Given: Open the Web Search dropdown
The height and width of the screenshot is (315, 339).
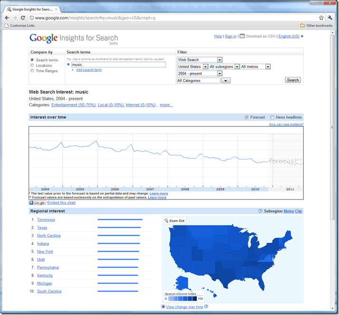Looking at the screenshot, I should pyautogui.click(x=200, y=60).
